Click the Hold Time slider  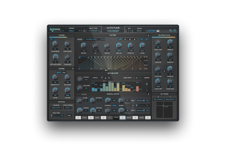tap(56, 115)
